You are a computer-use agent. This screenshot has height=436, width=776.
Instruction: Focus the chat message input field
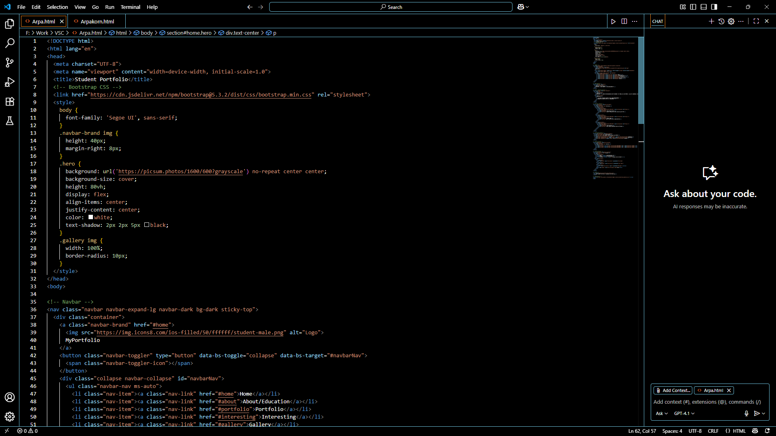pyautogui.click(x=710, y=402)
